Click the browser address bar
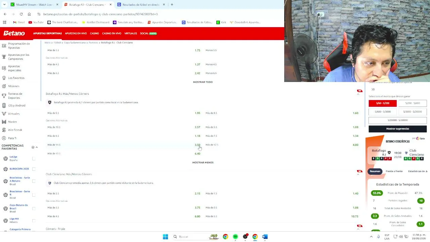Screen dimensions: 430x242 point(158,14)
